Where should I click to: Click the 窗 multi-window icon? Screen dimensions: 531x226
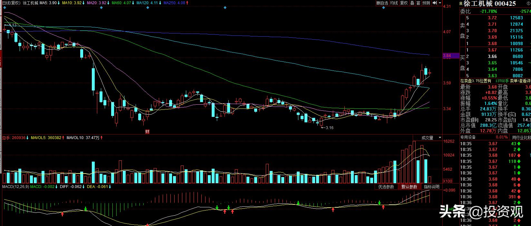pyautogui.click(x=418, y=3)
